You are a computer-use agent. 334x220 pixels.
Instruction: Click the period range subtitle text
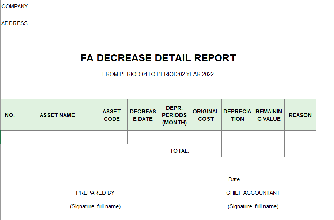point(158,74)
